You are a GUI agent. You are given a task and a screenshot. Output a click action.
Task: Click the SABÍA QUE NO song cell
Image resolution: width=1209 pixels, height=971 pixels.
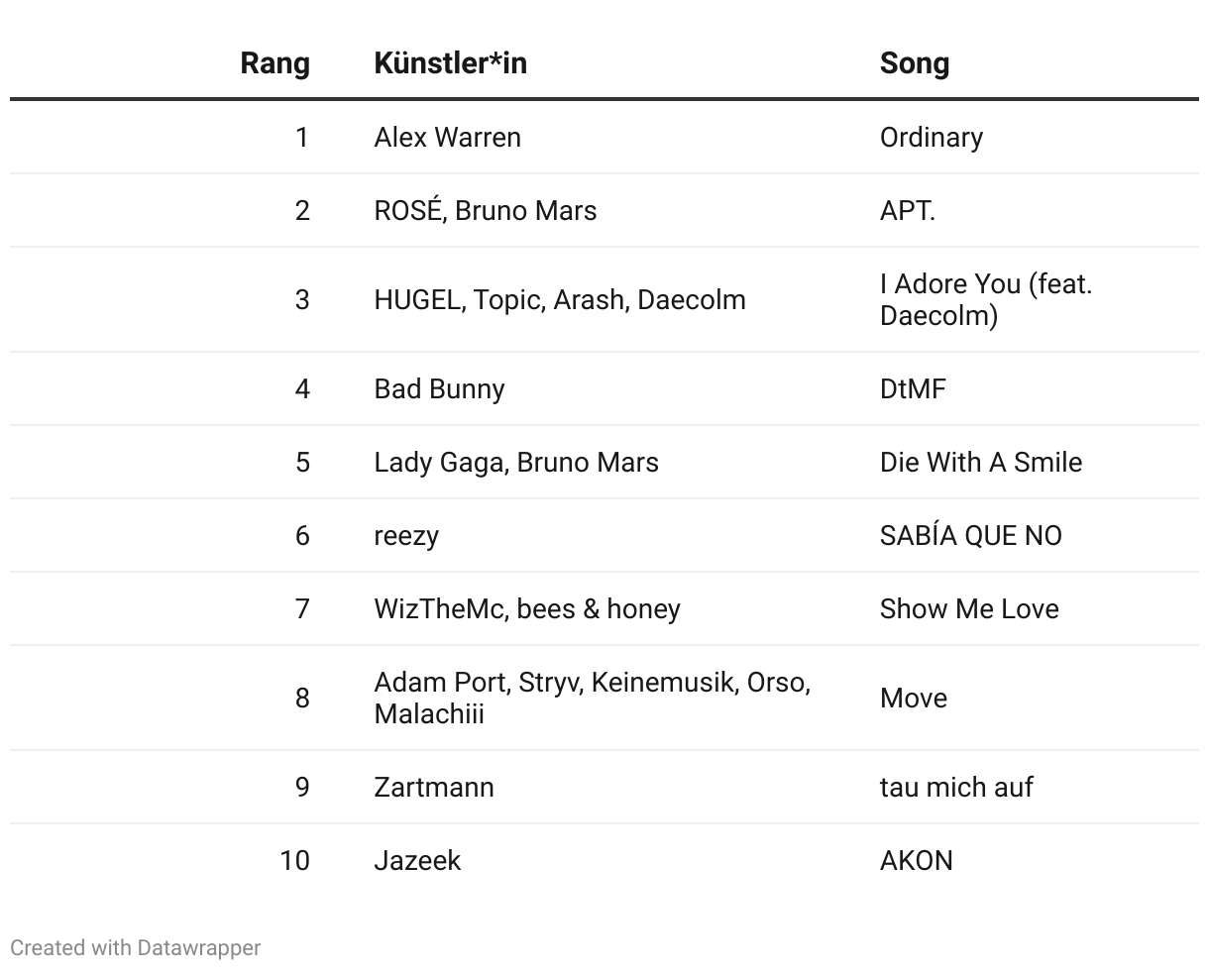pos(970,535)
